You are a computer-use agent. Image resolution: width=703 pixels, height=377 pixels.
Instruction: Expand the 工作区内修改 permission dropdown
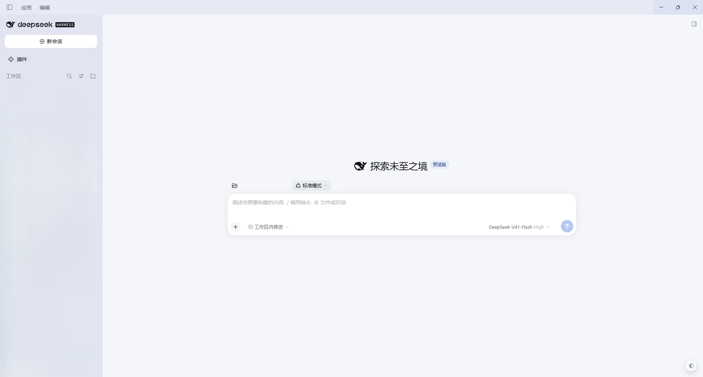point(269,227)
